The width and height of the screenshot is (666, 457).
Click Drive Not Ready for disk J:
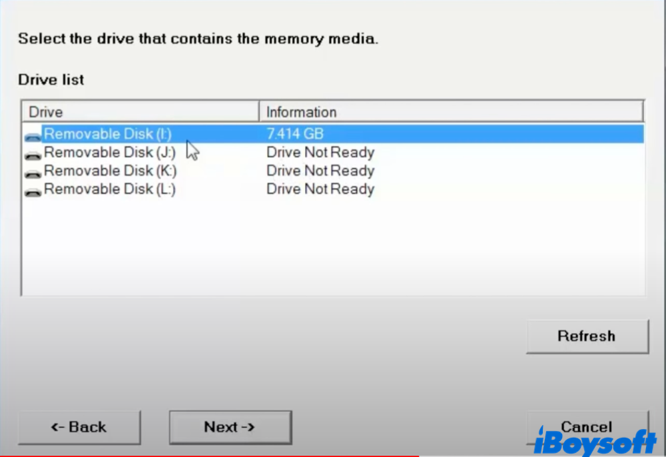coord(320,153)
